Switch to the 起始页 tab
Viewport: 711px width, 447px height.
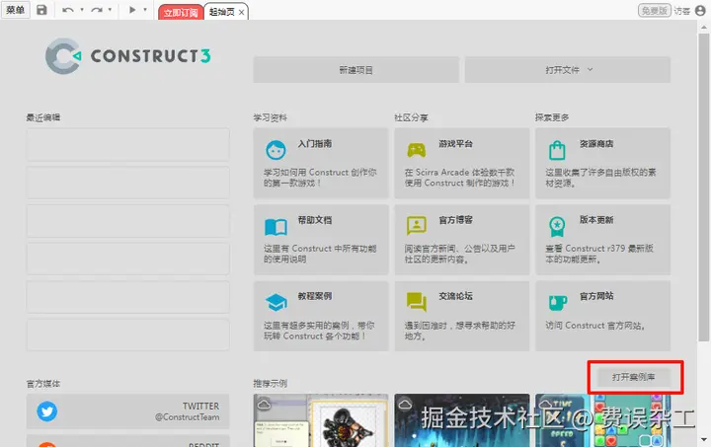[222, 12]
